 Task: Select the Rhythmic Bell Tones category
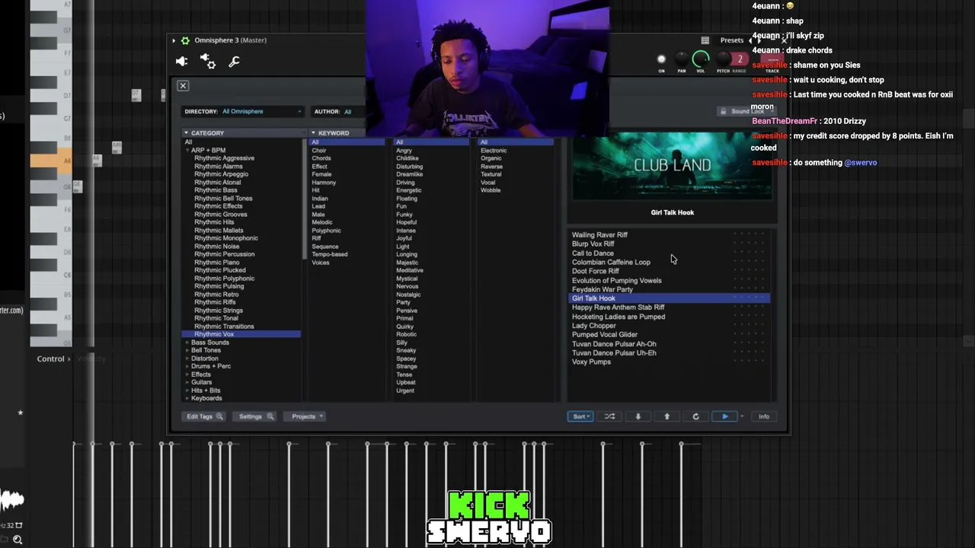pyautogui.click(x=223, y=199)
